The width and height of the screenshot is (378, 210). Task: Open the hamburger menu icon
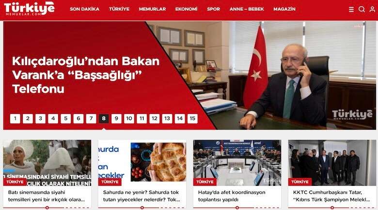351,9
